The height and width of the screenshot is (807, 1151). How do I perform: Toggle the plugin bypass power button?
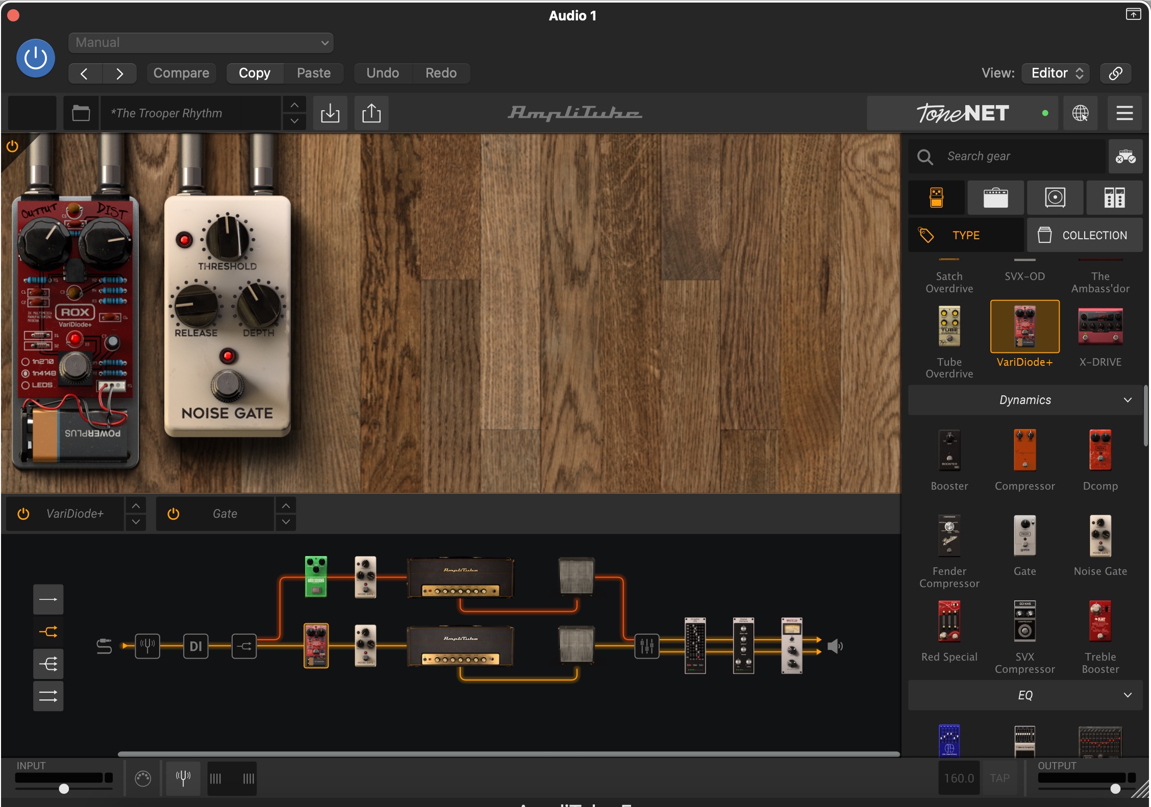pos(36,58)
